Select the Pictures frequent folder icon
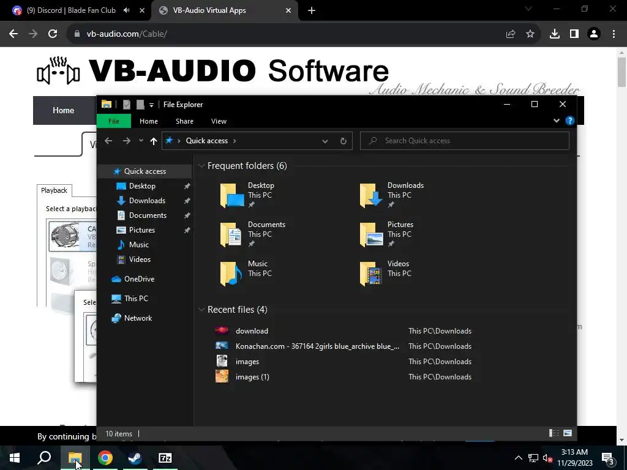 click(371, 234)
